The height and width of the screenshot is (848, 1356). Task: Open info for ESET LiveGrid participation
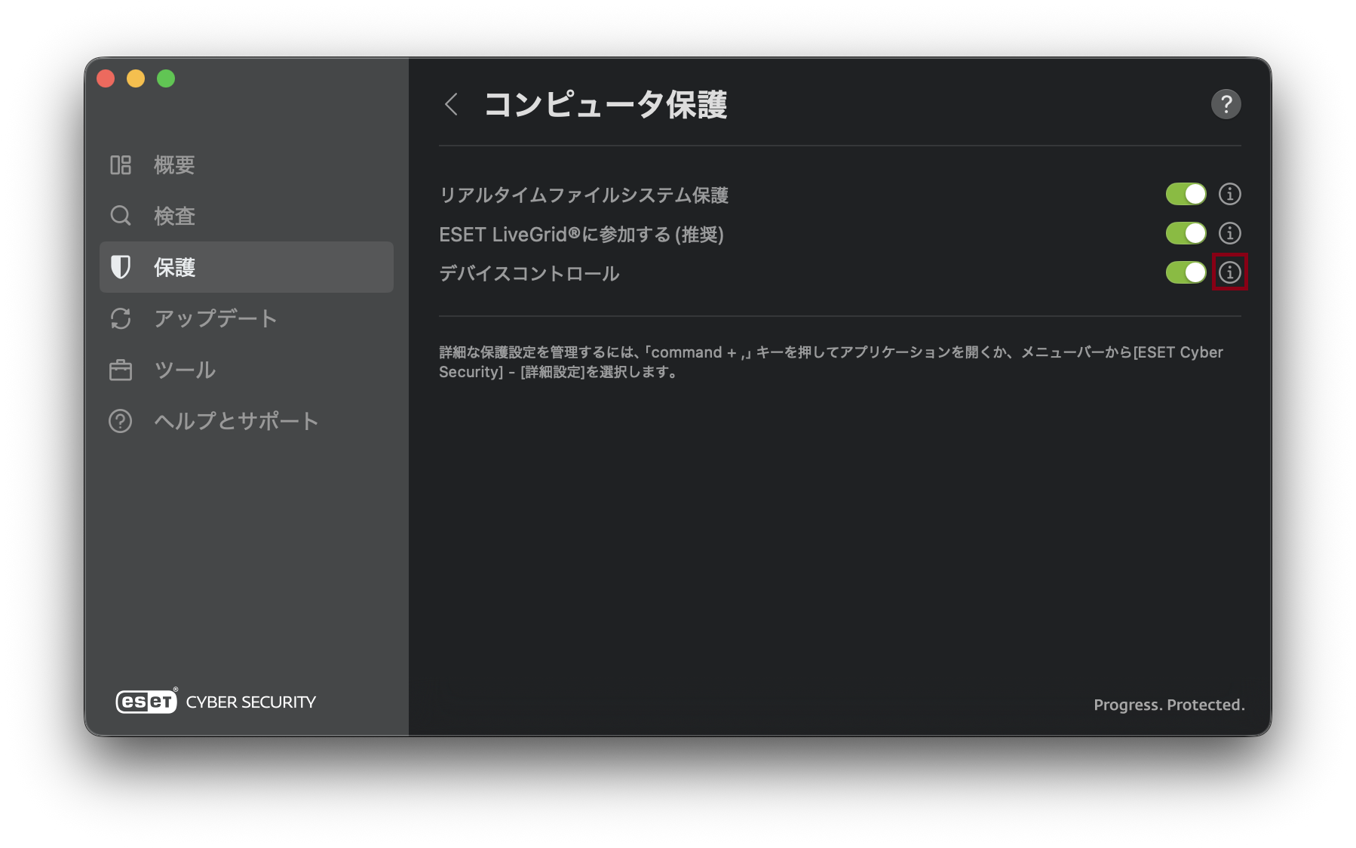point(1229,234)
